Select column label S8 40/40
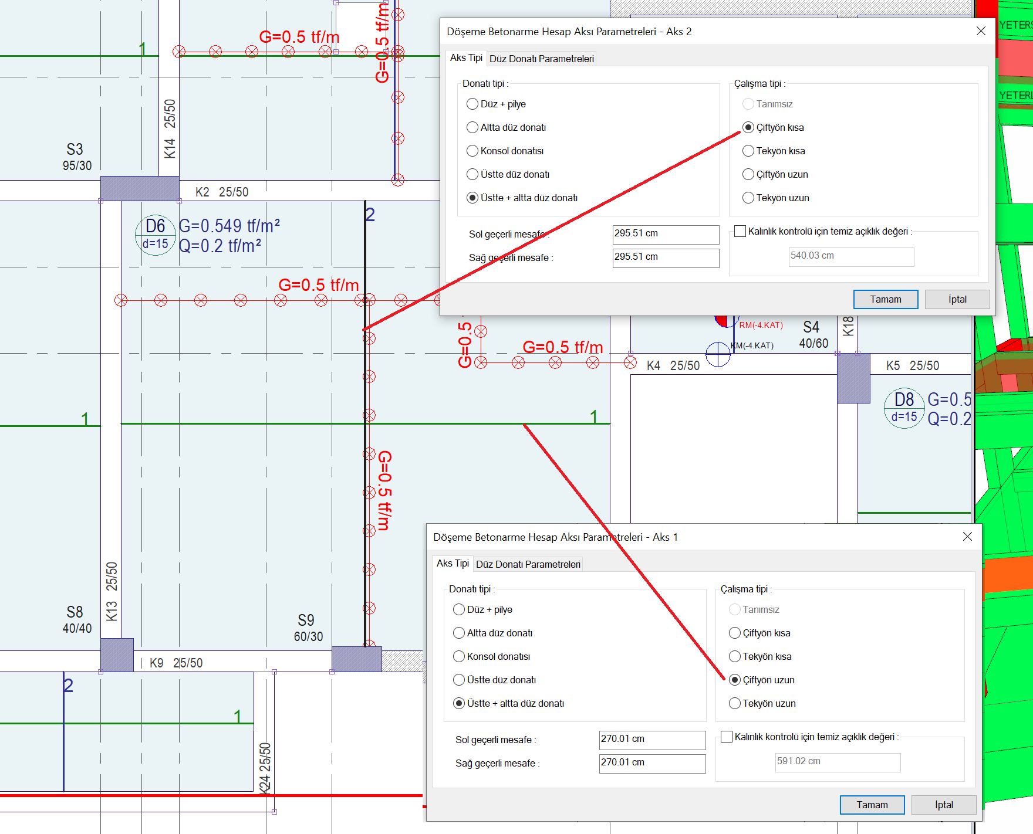 [x=77, y=619]
